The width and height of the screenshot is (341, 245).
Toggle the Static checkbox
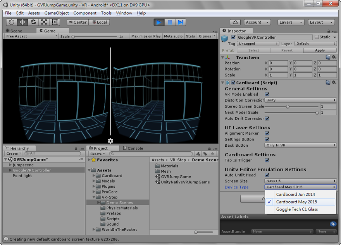pos(317,37)
